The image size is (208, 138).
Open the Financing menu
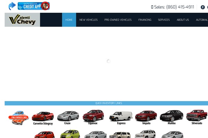coord(145,20)
